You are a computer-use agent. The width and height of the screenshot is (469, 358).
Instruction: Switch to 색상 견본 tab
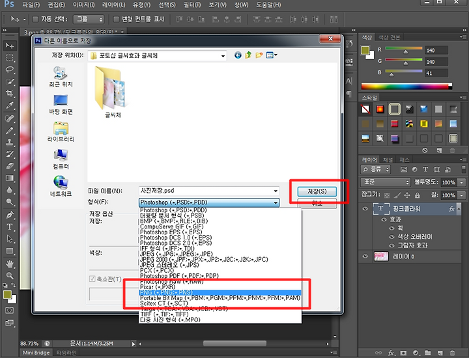click(389, 37)
